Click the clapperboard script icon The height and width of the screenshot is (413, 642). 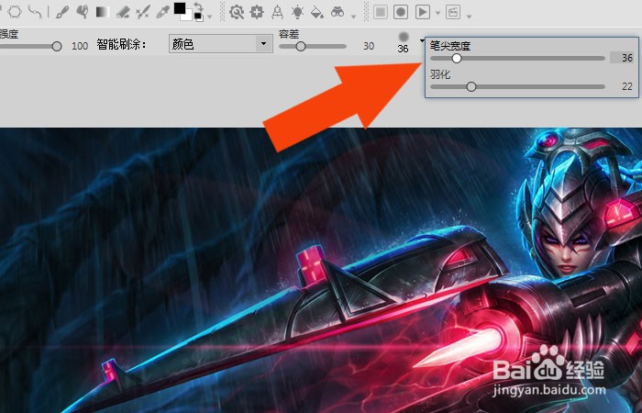point(453,12)
